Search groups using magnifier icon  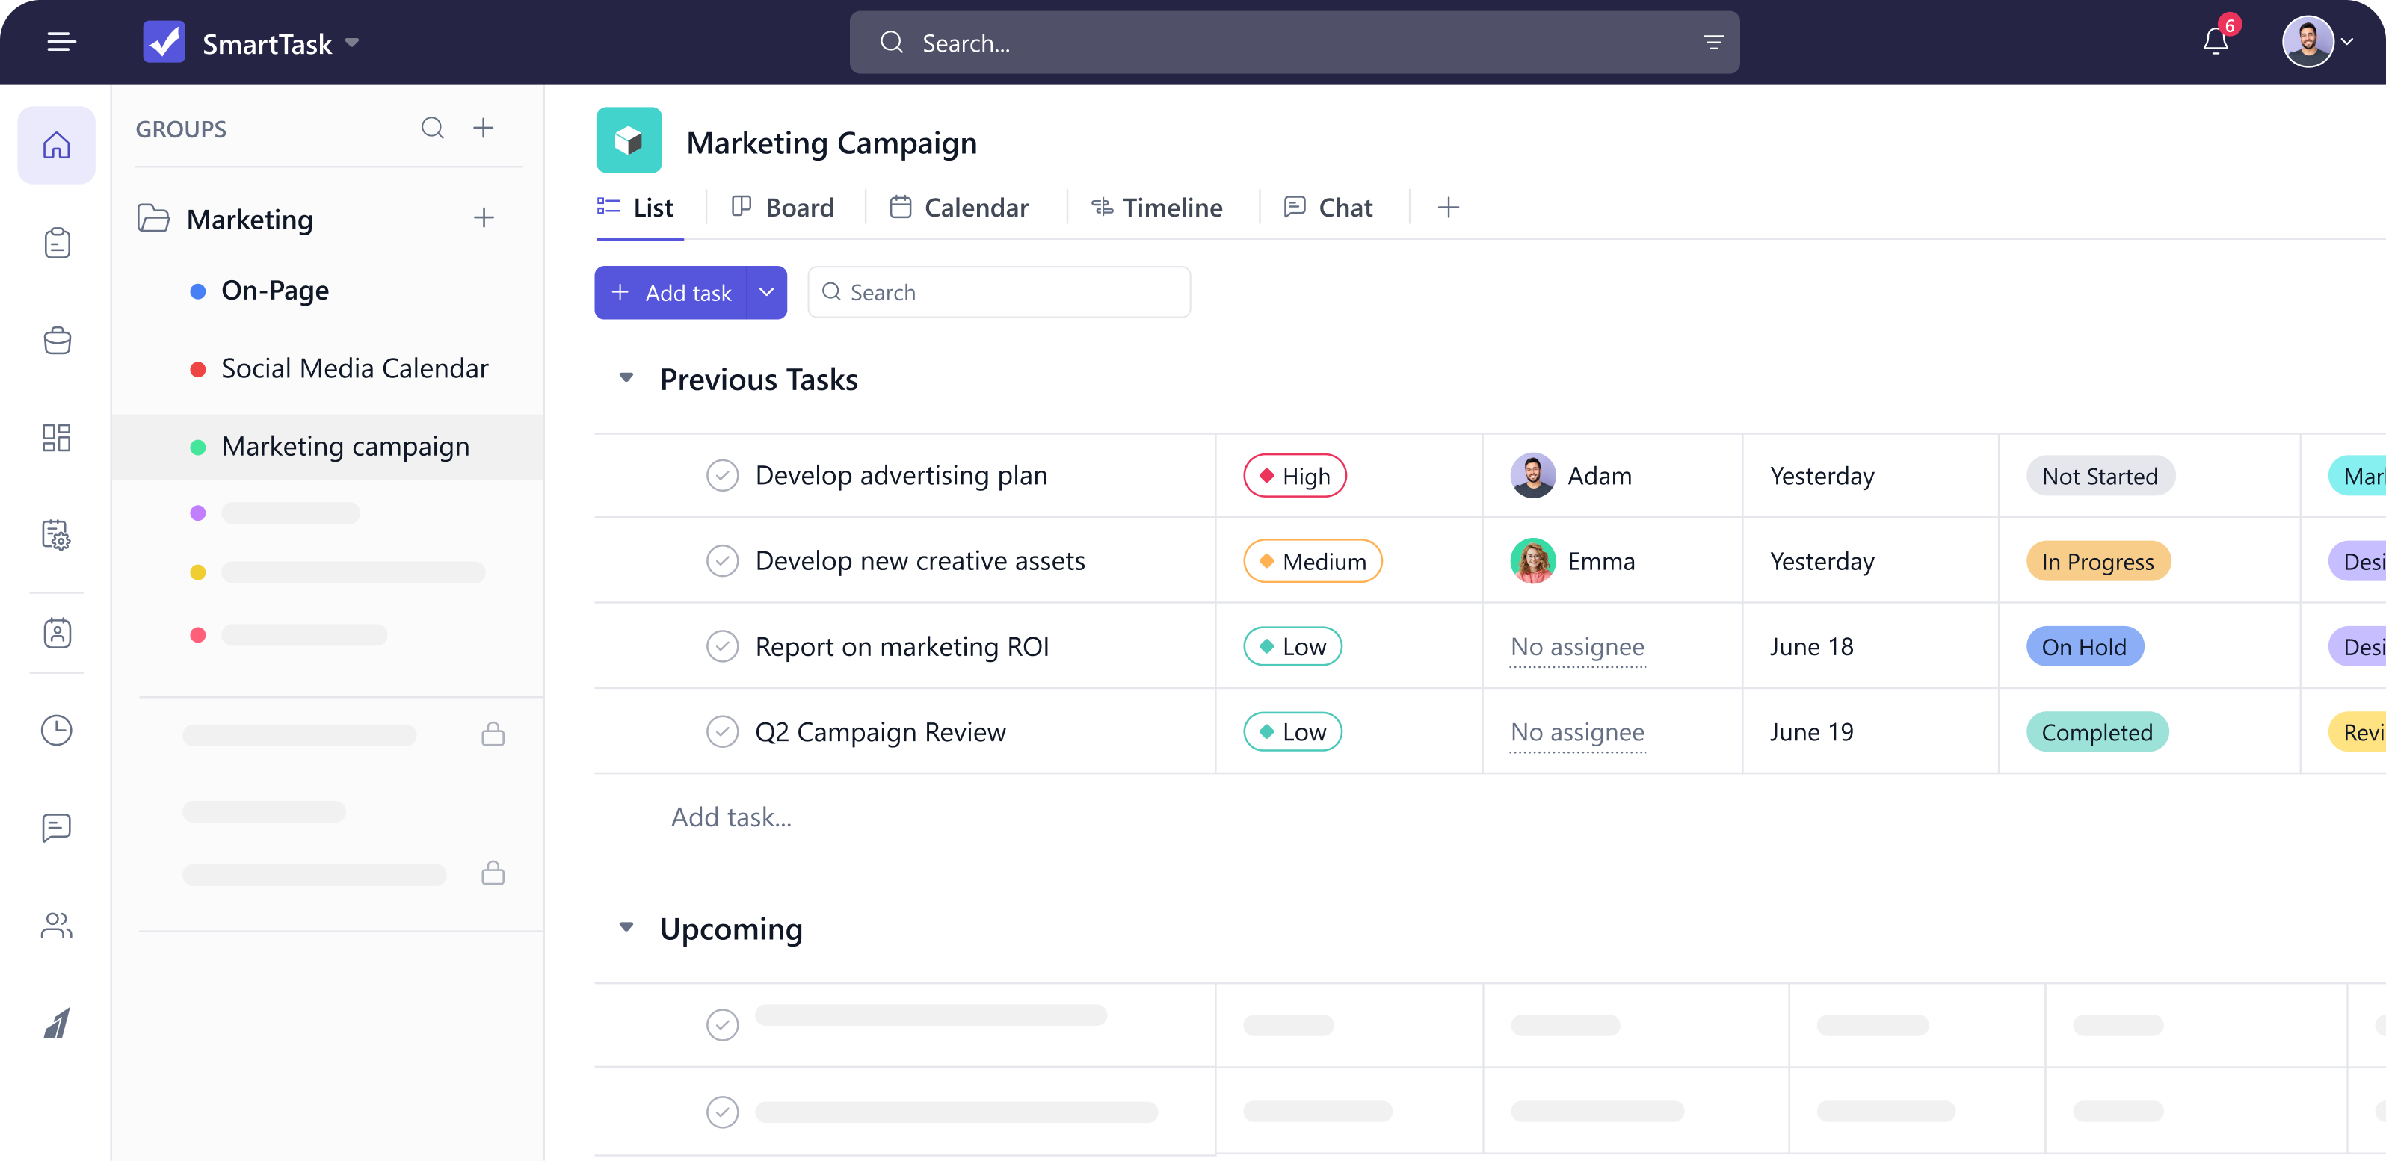click(x=433, y=128)
